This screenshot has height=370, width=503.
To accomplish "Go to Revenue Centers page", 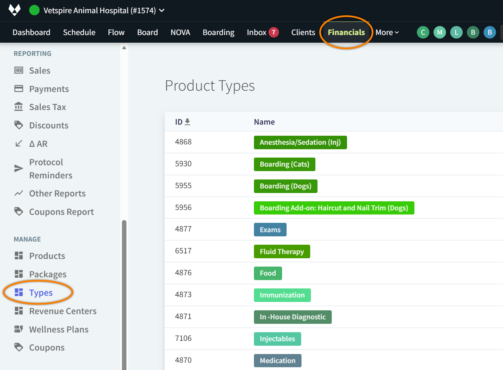I will click(63, 311).
